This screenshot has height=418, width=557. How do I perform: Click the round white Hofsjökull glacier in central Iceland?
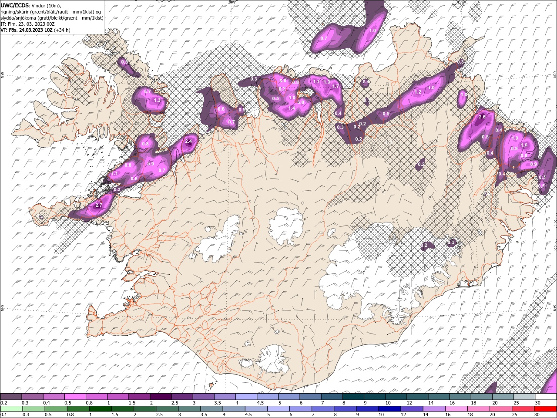[x=286, y=226]
